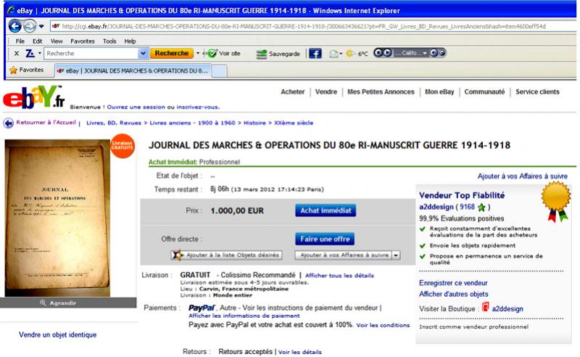Viewport: 580px width, 357px height.
Task: Click the radio player play control
Action: pos(387,52)
